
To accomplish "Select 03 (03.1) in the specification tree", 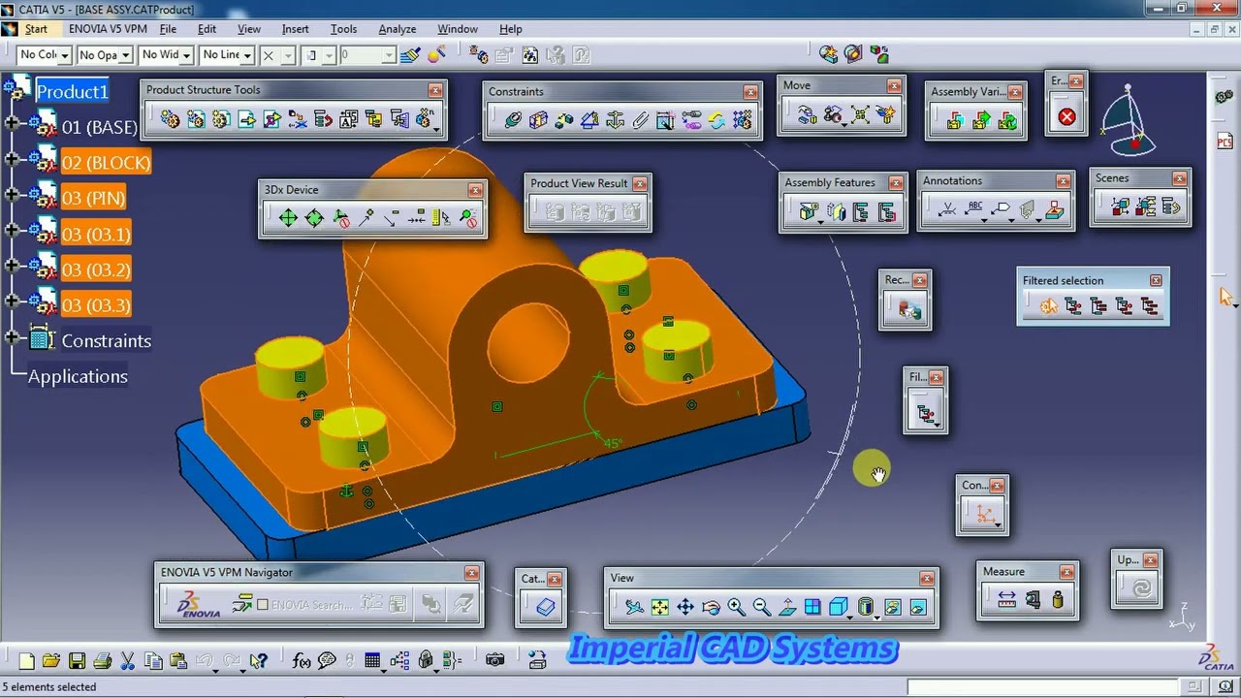I will pyautogui.click(x=95, y=234).
